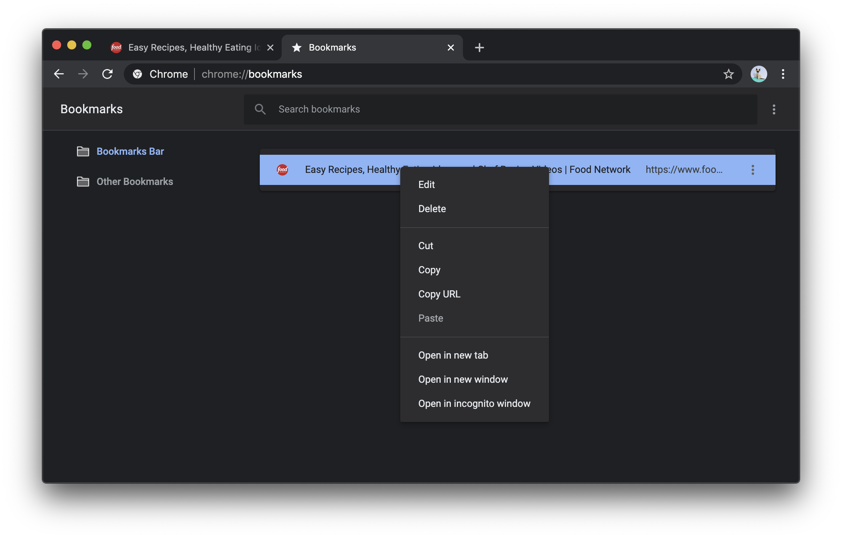Click the green fullscreen window button
This screenshot has width=842, height=539.
point(87,45)
